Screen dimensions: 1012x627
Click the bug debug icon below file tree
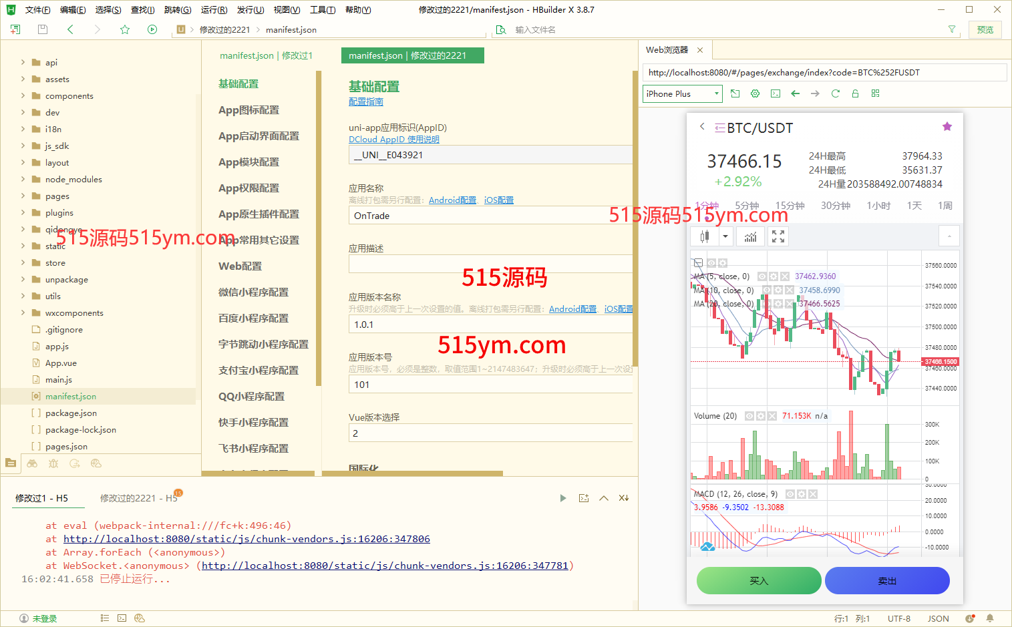[x=53, y=463]
